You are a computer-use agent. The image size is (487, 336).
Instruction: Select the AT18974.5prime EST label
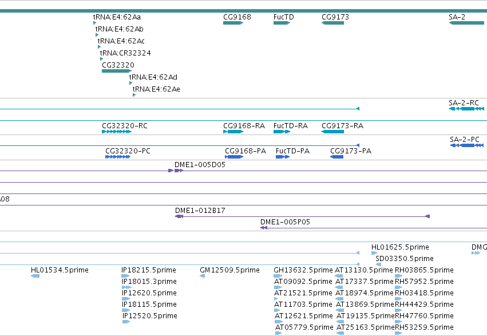tap(365, 294)
